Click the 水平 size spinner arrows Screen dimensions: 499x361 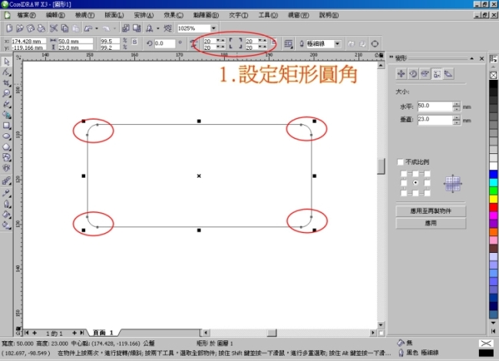456,107
